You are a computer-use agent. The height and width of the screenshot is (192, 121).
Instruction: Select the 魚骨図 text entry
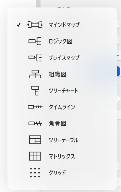58,123
